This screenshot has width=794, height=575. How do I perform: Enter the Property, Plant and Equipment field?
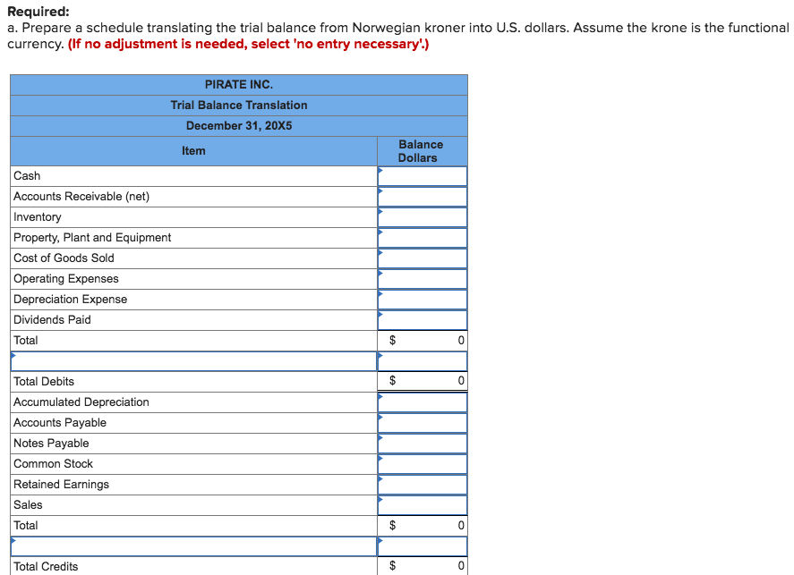coord(422,238)
